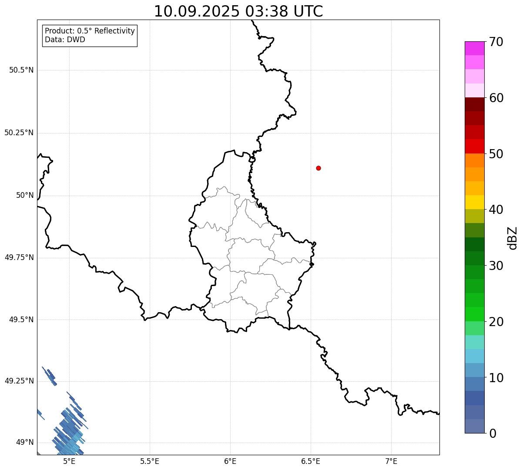
Task: Click the magenta top colorbar segment
Action: [474, 48]
